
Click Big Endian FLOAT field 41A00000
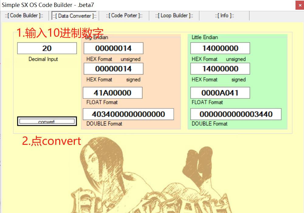coord(113,93)
